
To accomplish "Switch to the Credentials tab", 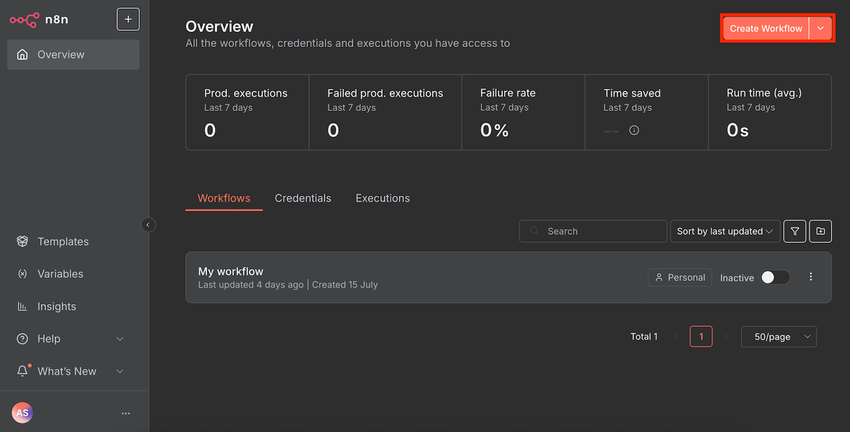I will (303, 198).
